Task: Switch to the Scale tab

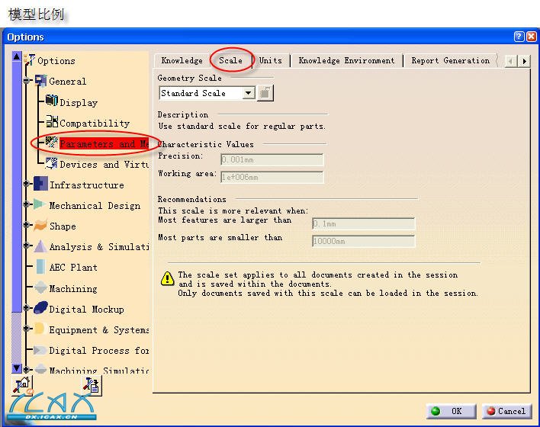Action: point(230,60)
